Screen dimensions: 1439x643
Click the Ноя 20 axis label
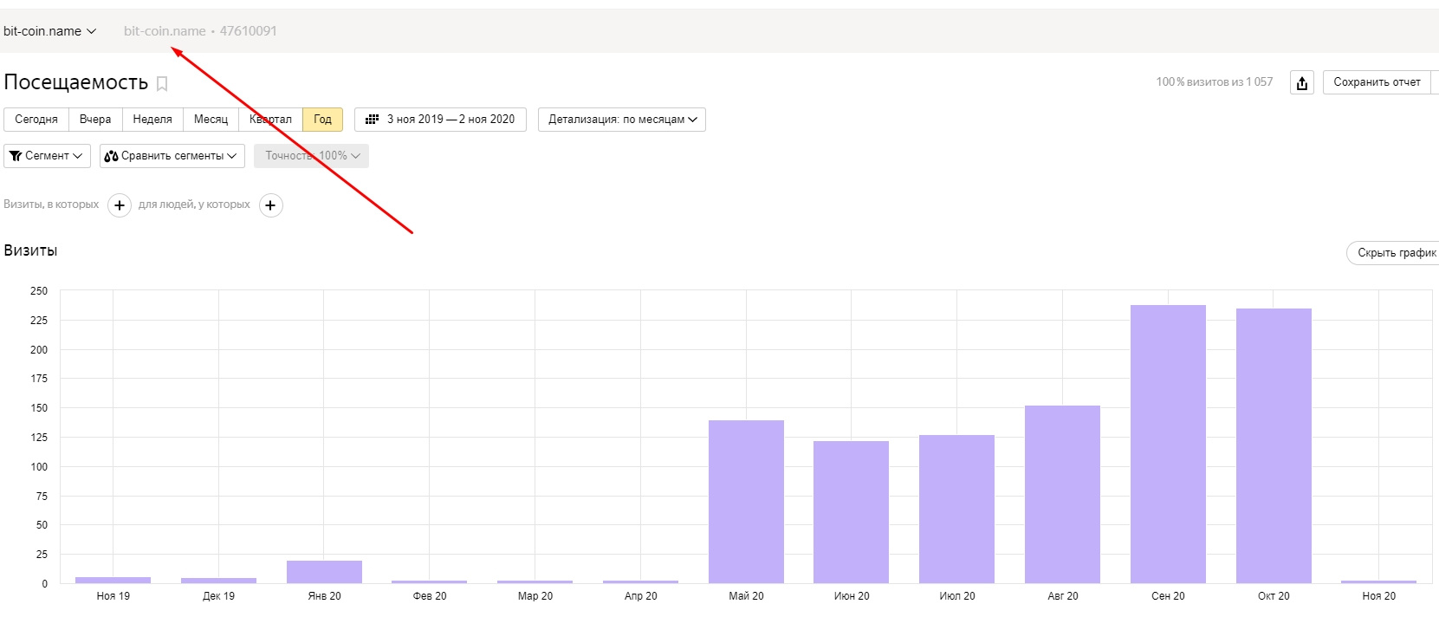1379,596
